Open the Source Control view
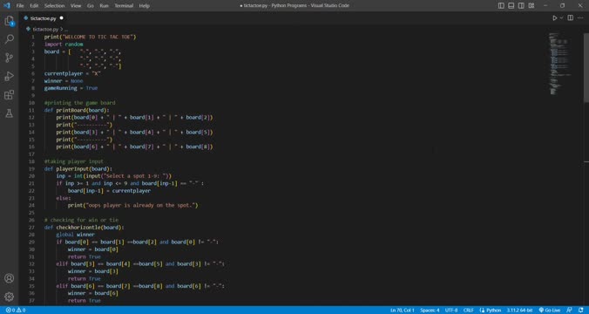 point(9,58)
